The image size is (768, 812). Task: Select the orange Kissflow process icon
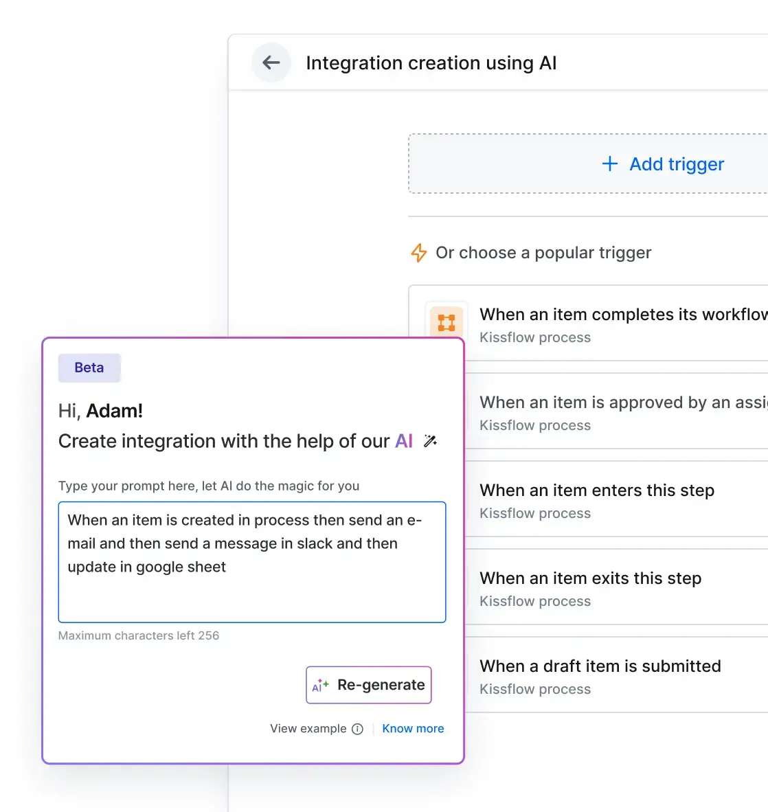[x=447, y=323]
